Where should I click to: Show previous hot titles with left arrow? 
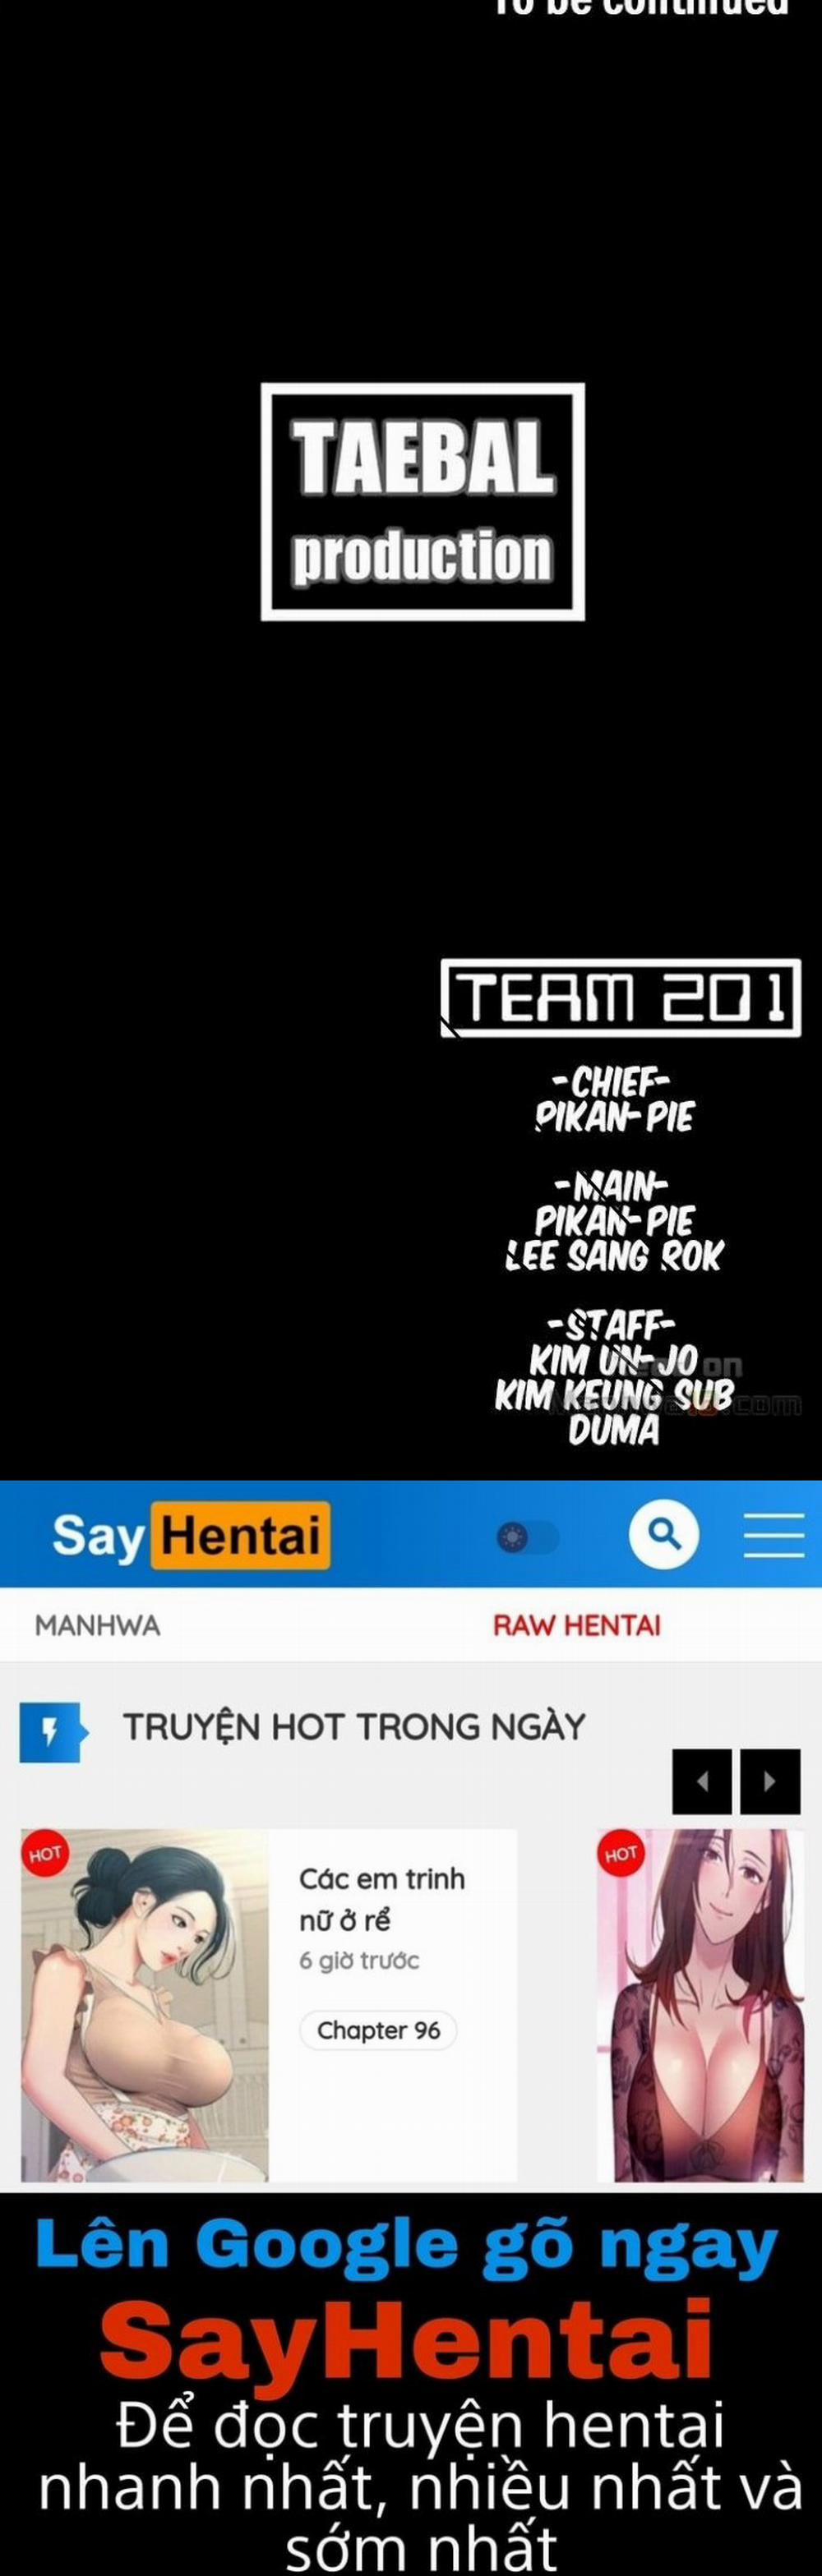point(702,1781)
